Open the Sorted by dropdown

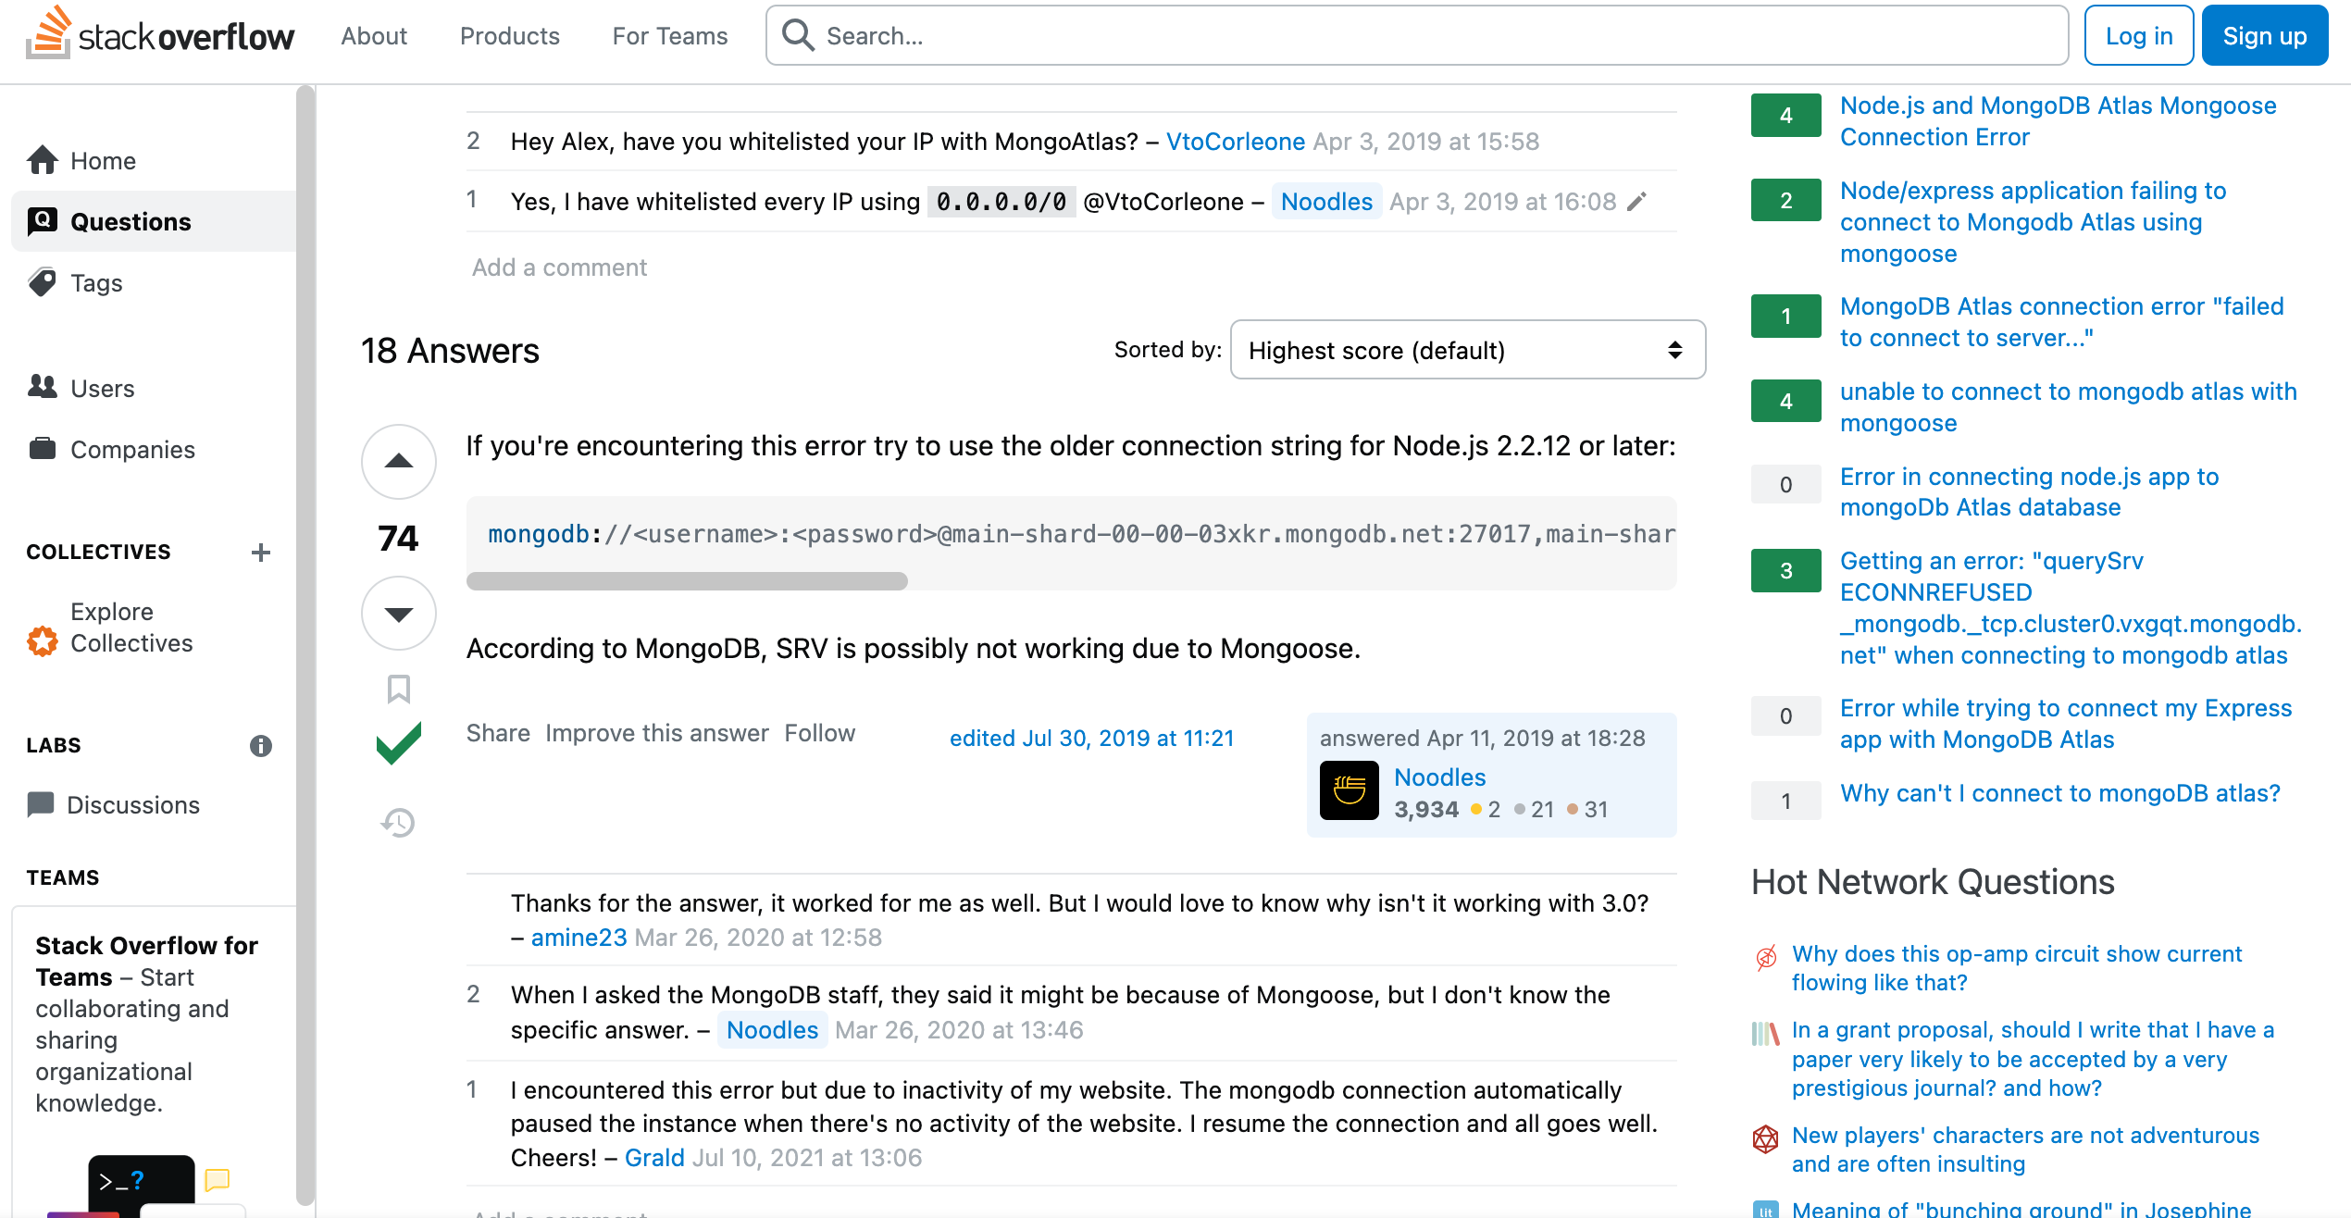click(1467, 350)
